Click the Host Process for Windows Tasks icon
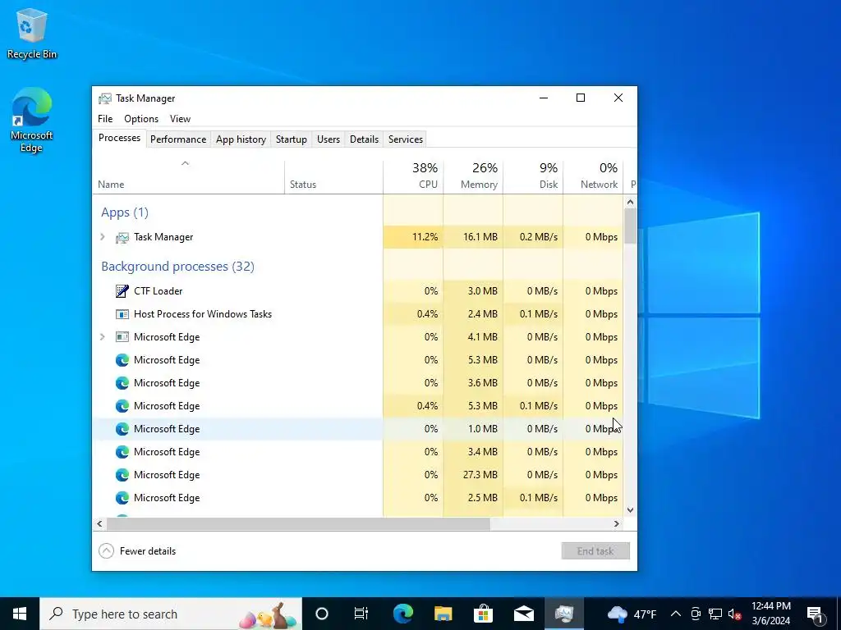The width and height of the screenshot is (841, 630). point(122,314)
